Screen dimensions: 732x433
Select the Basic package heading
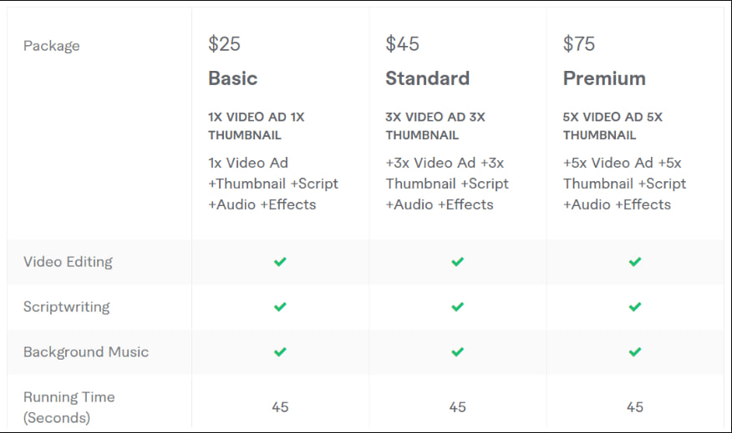(233, 78)
